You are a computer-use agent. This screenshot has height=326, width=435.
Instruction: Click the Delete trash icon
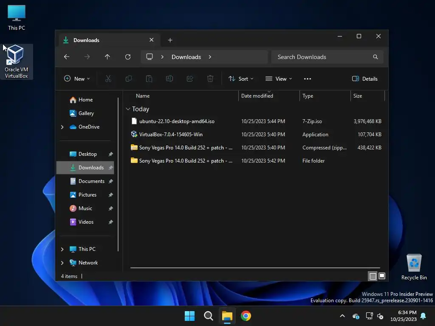[210, 79]
